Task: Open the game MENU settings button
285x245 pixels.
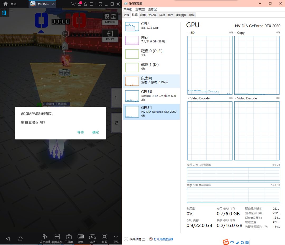Action: tap(110, 18)
